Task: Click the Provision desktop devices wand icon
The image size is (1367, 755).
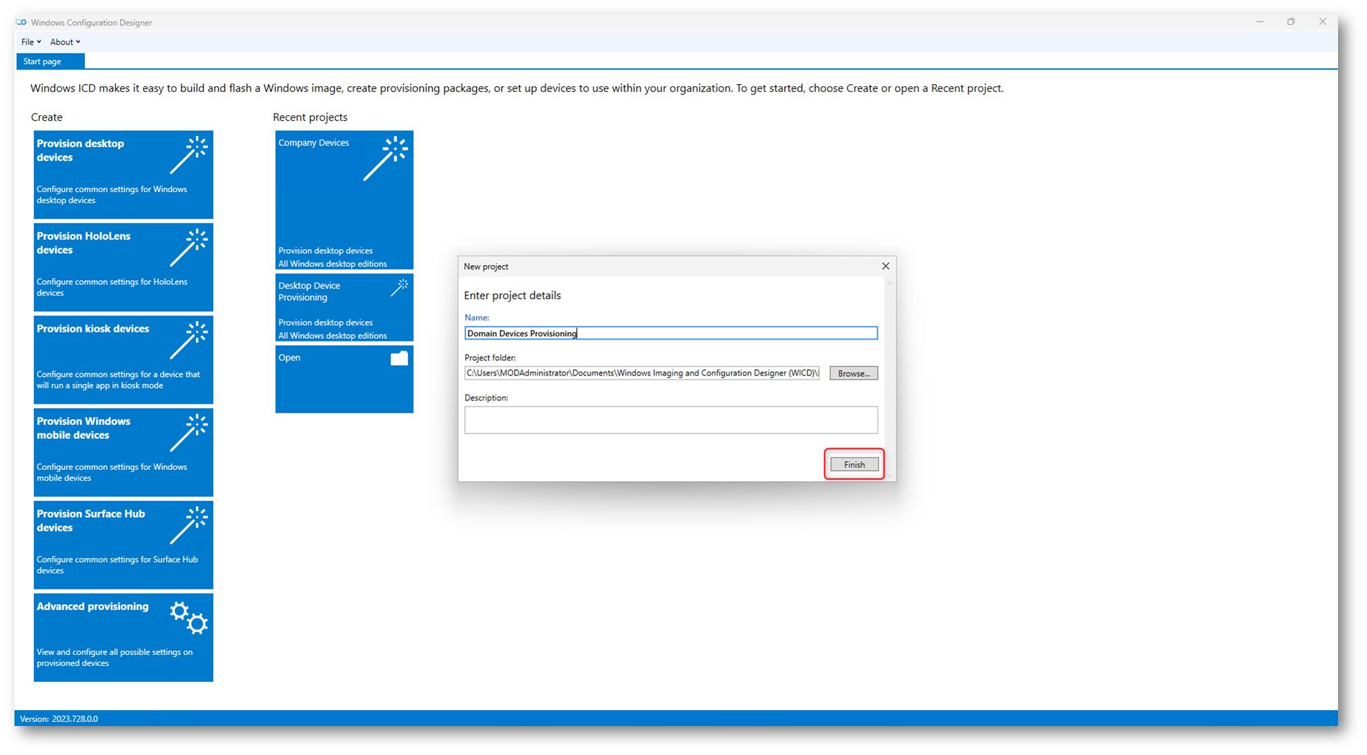Action: 189,155
